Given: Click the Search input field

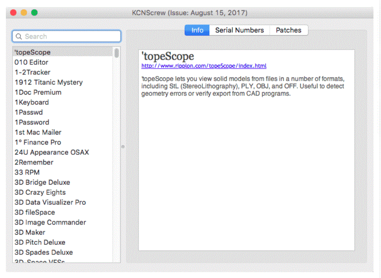Looking at the screenshot, I should 67,37.
